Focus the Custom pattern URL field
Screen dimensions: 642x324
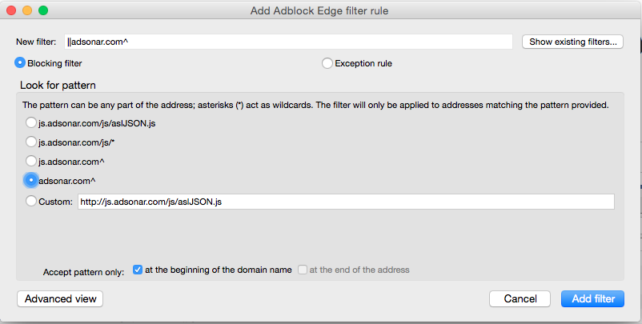coord(346,202)
